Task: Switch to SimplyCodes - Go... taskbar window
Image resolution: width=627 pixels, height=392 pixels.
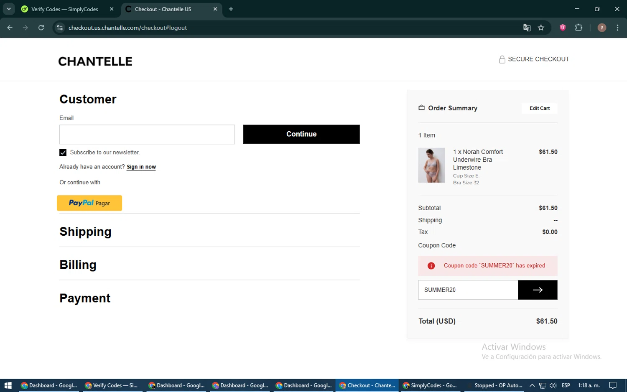Action: [x=430, y=385]
